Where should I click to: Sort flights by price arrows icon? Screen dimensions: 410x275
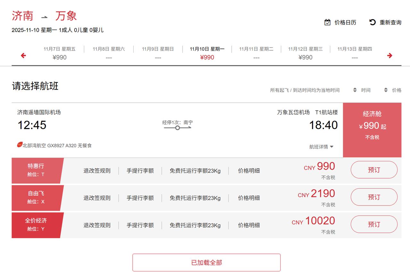coord(386,90)
